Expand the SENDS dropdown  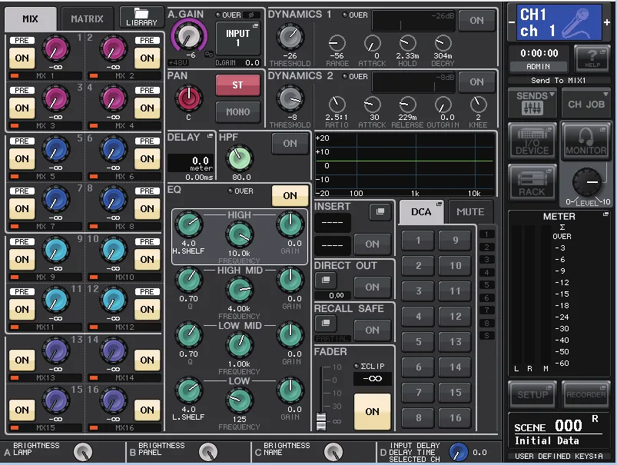point(532,102)
